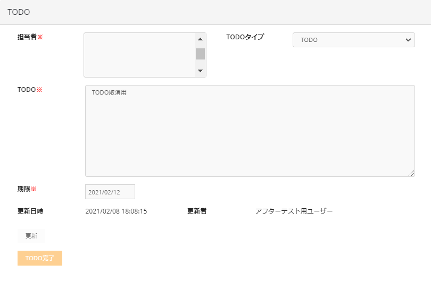Click the 期限 date field showing 2021/02/12

pos(110,192)
